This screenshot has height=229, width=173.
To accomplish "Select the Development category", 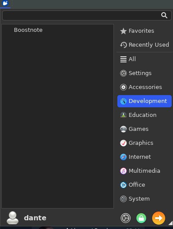I will (x=144, y=101).
